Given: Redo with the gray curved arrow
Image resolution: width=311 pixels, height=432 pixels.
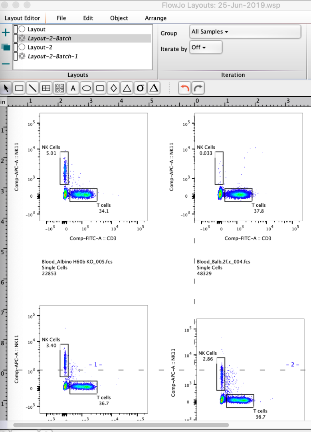Looking at the screenshot, I should click(x=198, y=88).
